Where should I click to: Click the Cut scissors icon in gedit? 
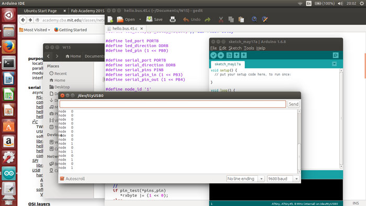click(x=221, y=19)
